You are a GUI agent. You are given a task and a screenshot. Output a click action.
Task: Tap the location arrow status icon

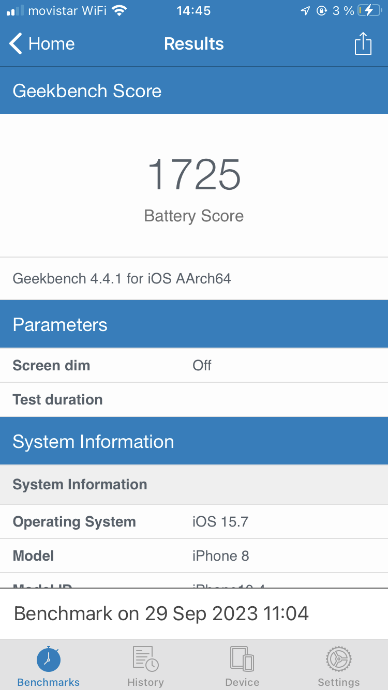coord(306,11)
